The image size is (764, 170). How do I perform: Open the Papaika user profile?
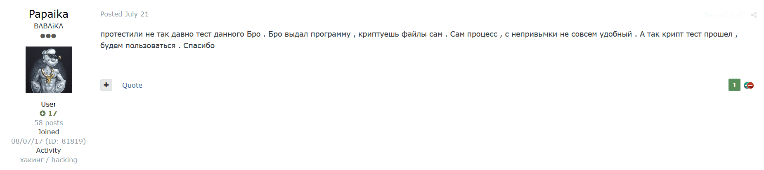tap(48, 14)
